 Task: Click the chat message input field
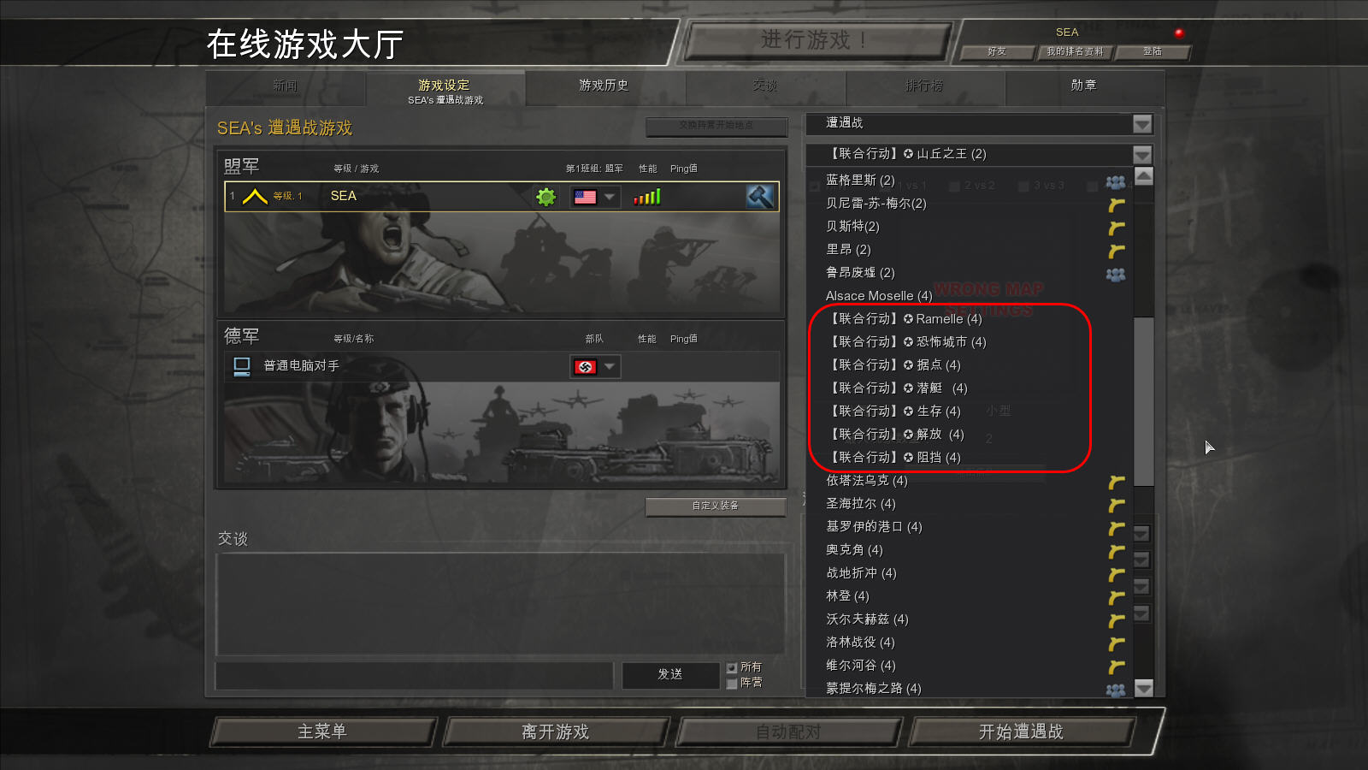point(415,675)
